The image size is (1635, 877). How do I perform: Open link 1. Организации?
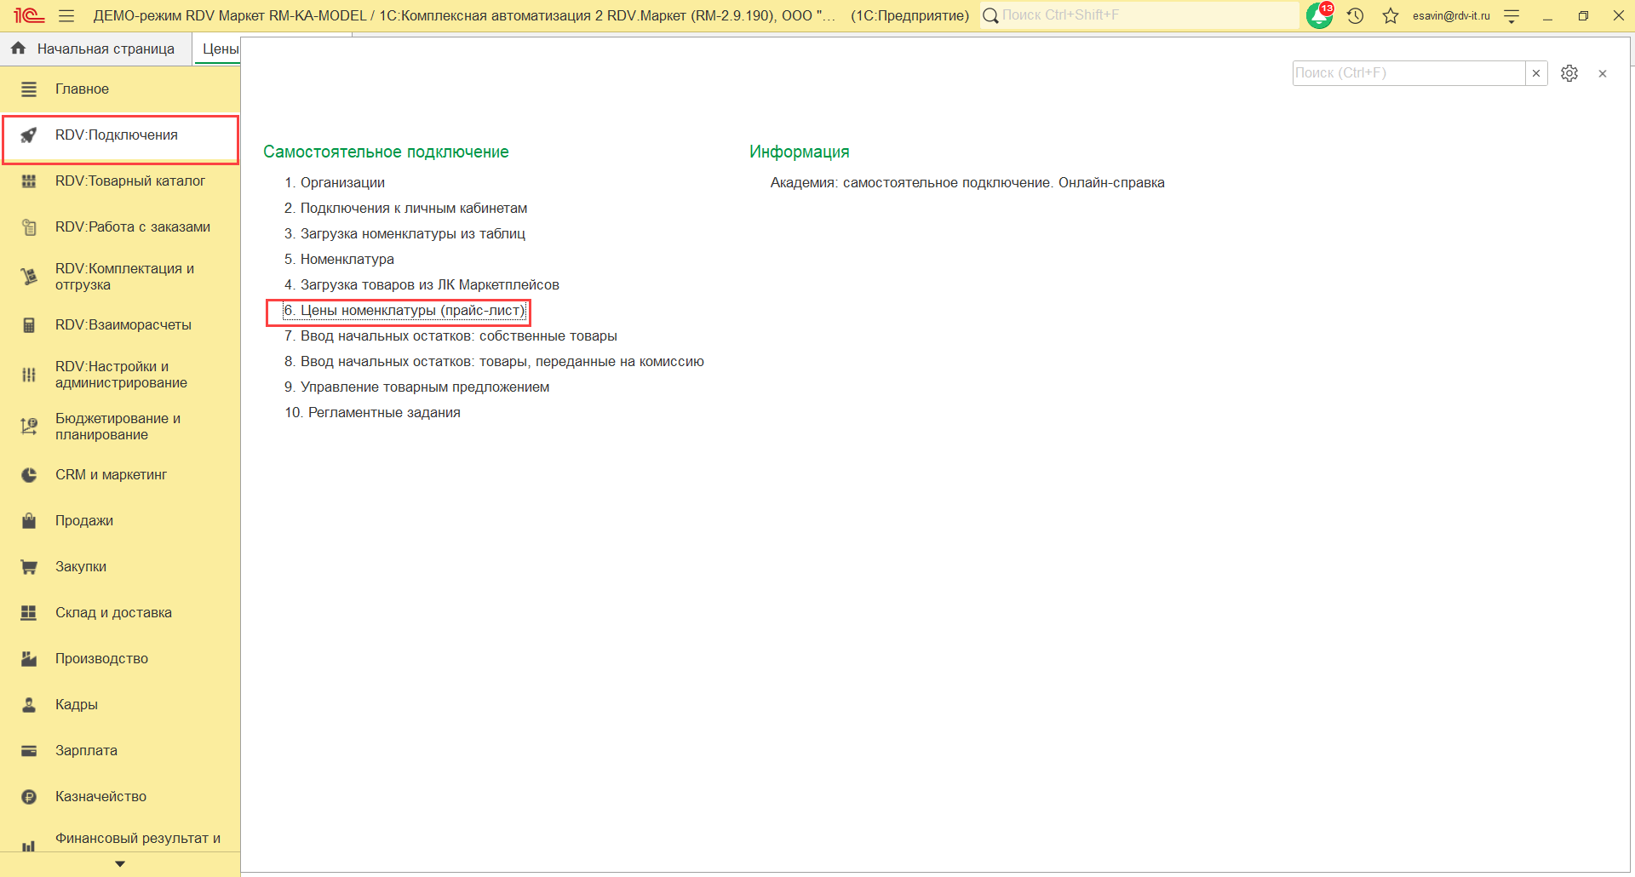pyautogui.click(x=335, y=182)
